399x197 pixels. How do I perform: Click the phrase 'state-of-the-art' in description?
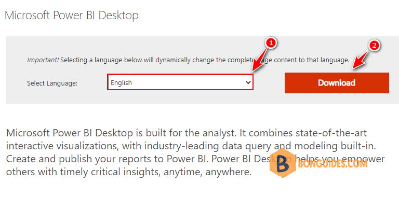(328, 133)
